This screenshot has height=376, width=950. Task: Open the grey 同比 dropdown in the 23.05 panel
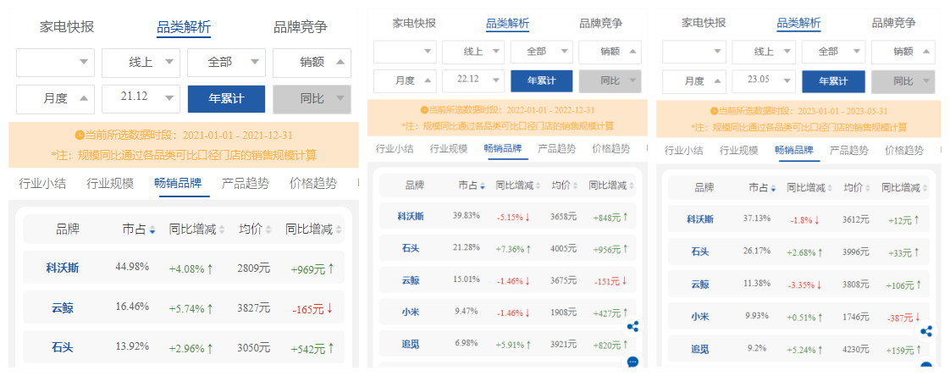tap(903, 81)
